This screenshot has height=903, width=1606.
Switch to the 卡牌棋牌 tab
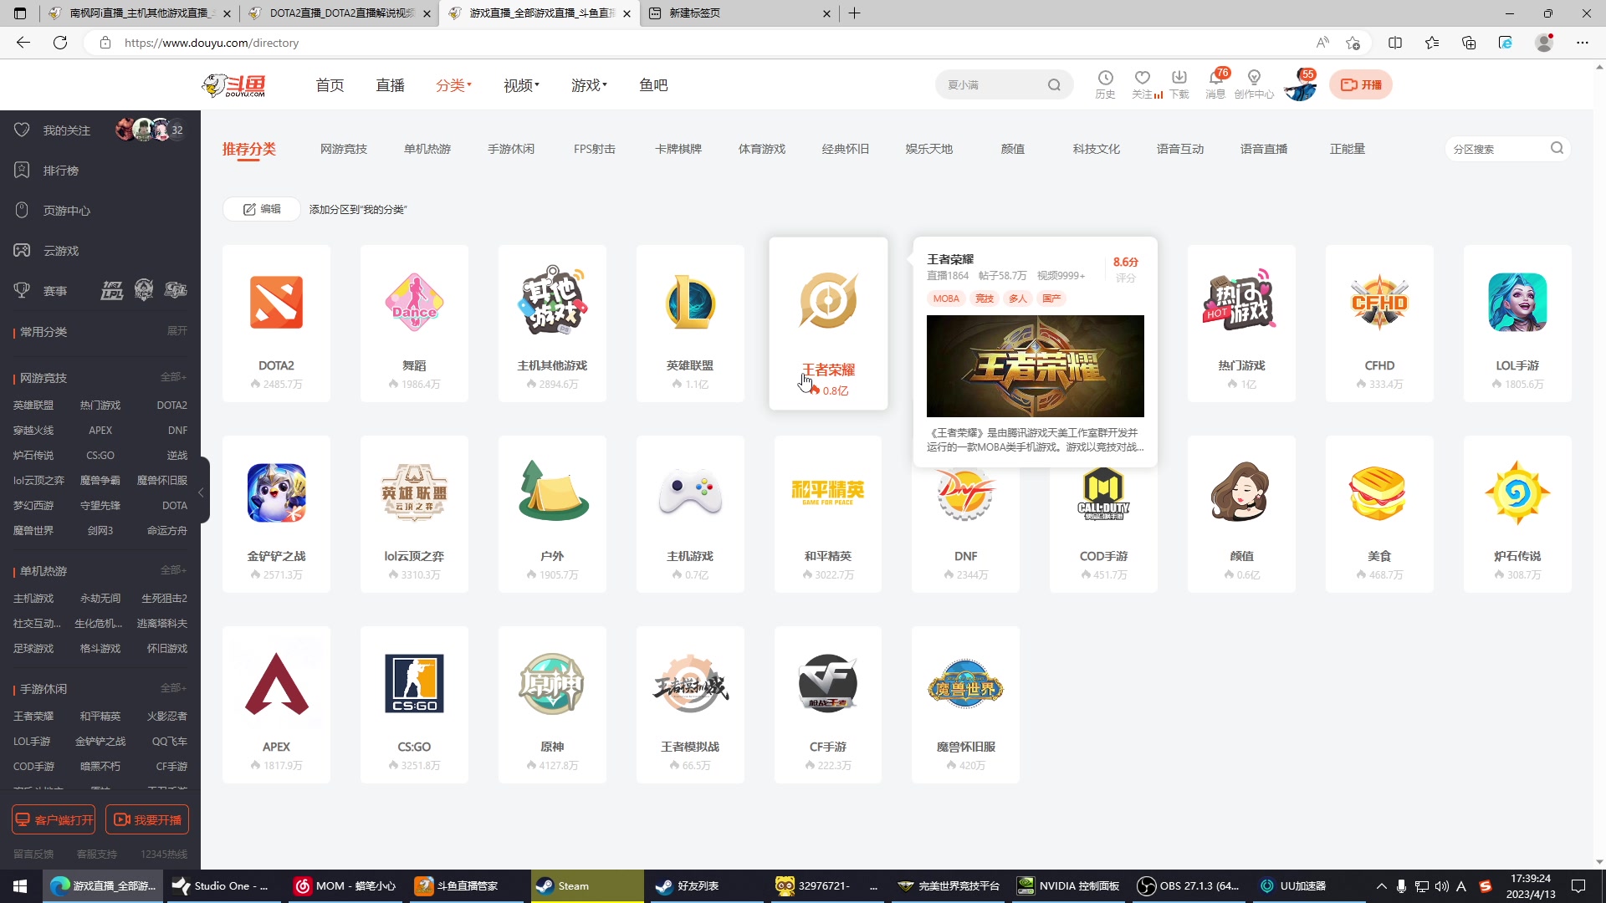pos(678,149)
